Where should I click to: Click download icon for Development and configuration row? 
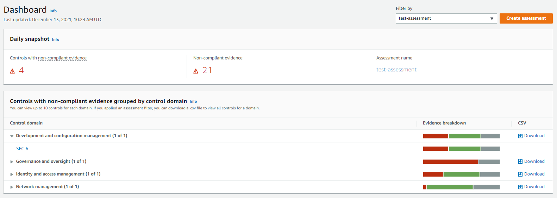[x=520, y=136]
